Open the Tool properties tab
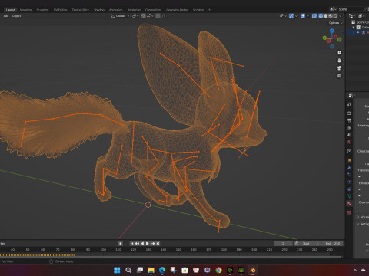The height and width of the screenshot is (276, 369). (x=350, y=104)
